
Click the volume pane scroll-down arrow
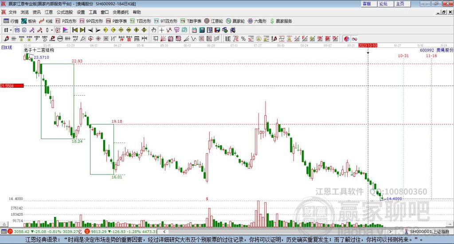pyautogui.click(x=450, y=224)
